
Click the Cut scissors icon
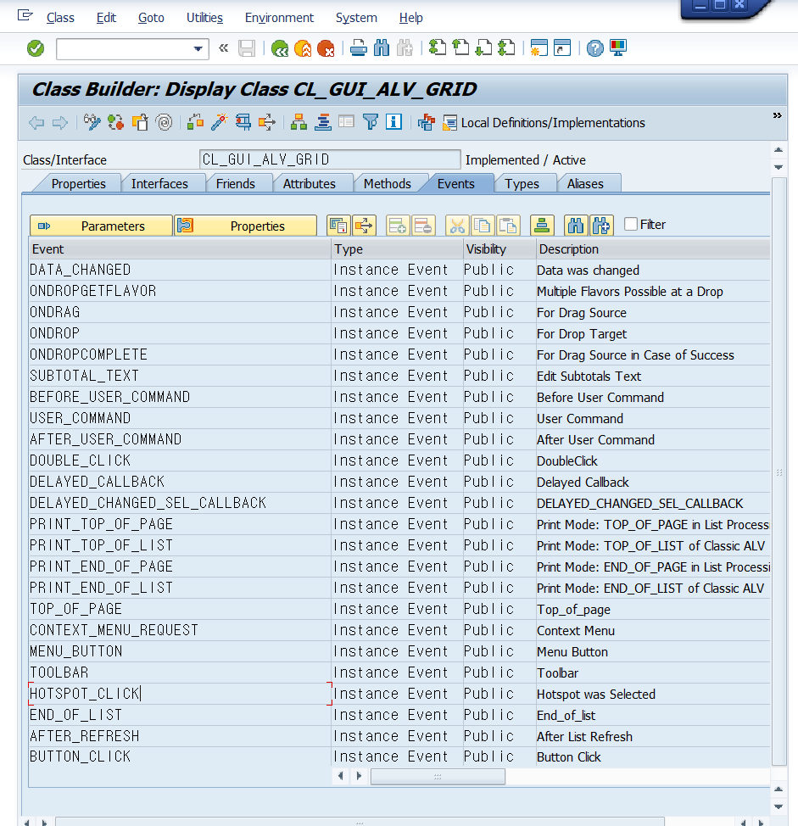(x=457, y=226)
